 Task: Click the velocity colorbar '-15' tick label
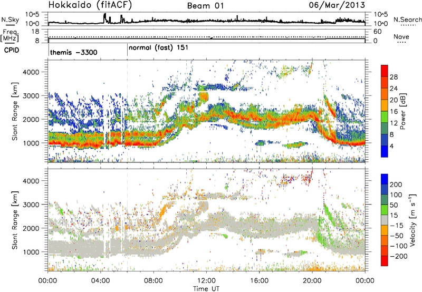coord(396,225)
